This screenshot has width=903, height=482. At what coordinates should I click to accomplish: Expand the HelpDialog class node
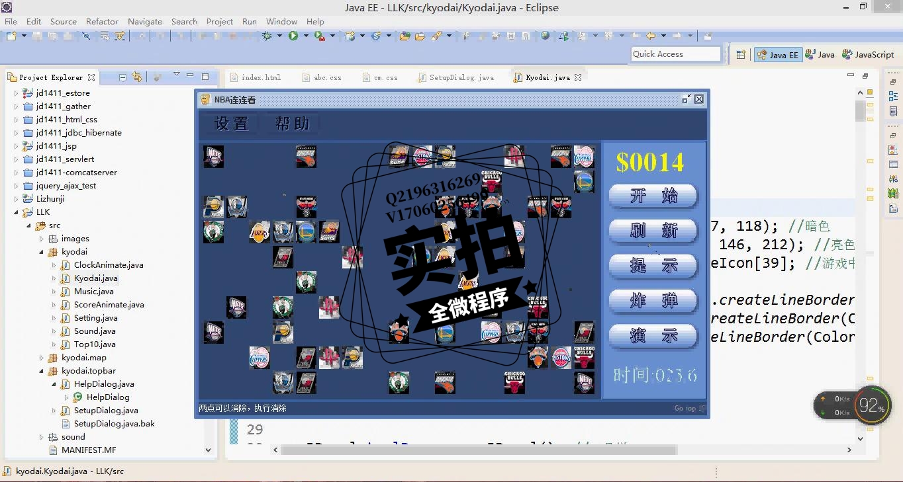tap(66, 397)
